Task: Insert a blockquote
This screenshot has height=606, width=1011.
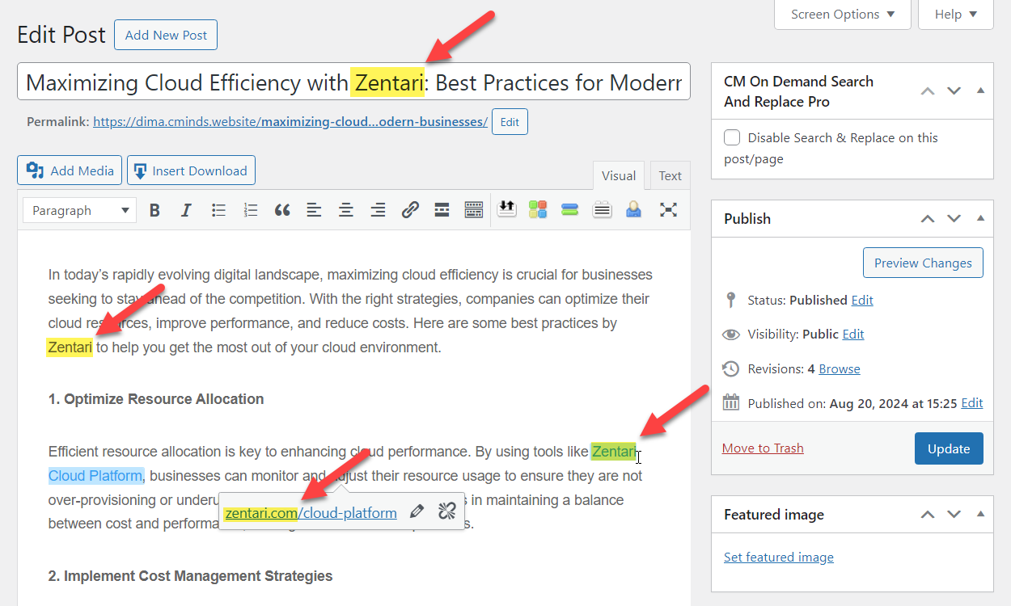Action: 282,210
